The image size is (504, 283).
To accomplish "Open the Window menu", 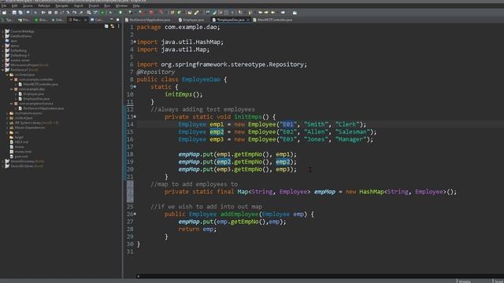I will [121, 6].
